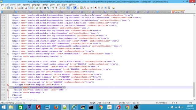
Task: Click the sampleapp handler line
Action: tap(28, 92)
